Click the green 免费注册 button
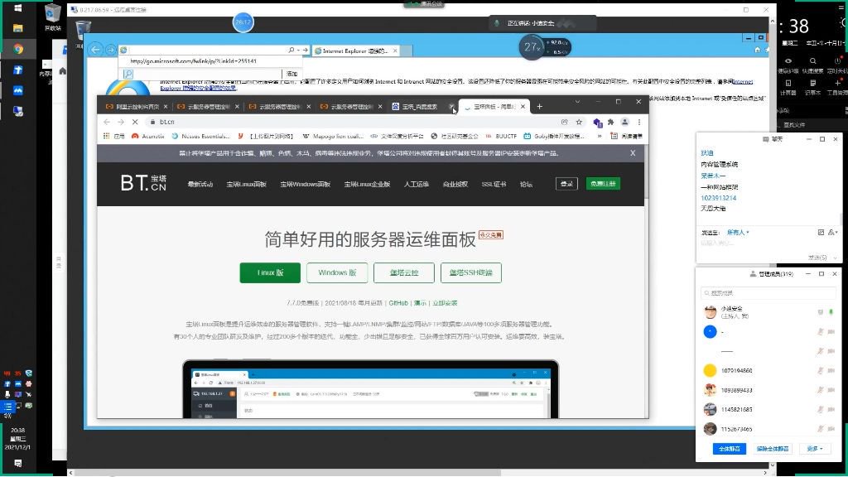Image resolution: width=848 pixels, height=477 pixels. tap(603, 184)
